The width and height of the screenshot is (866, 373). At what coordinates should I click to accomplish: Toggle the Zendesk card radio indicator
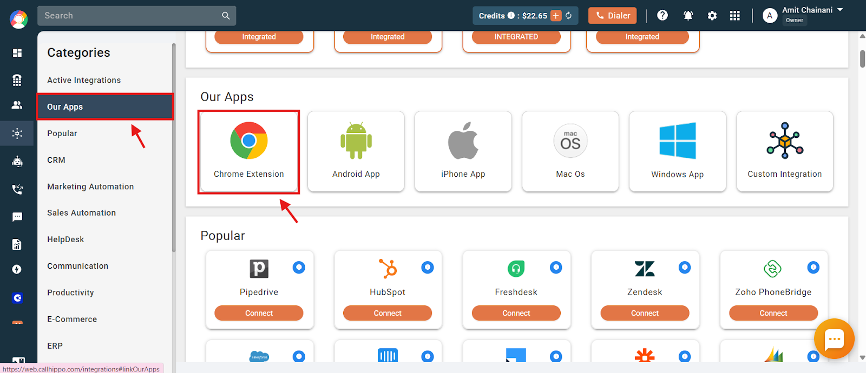[685, 267]
